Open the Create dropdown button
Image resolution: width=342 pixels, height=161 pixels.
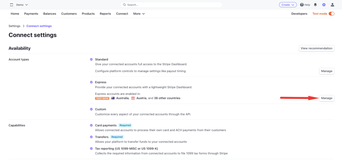click(288, 5)
